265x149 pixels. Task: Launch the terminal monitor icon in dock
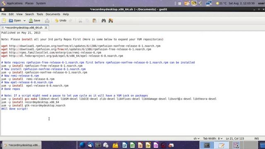click(x=98, y=145)
